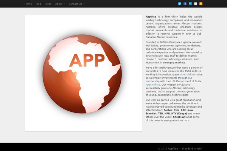
Task: Click the bold 'BBC' text
Action: [x=183, y=110]
